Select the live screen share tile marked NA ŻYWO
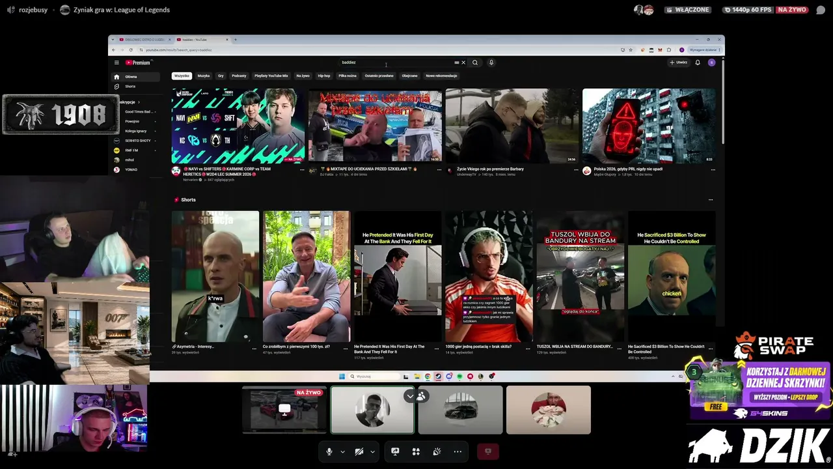Image resolution: width=833 pixels, height=469 pixels. (284, 410)
